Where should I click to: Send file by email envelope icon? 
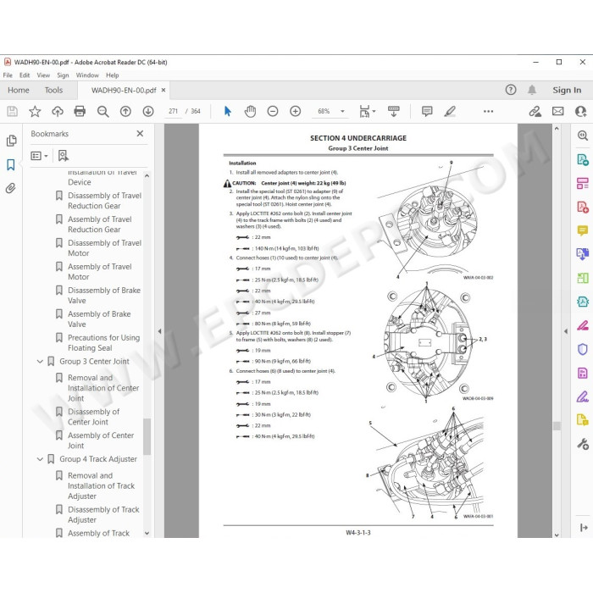coord(557,111)
